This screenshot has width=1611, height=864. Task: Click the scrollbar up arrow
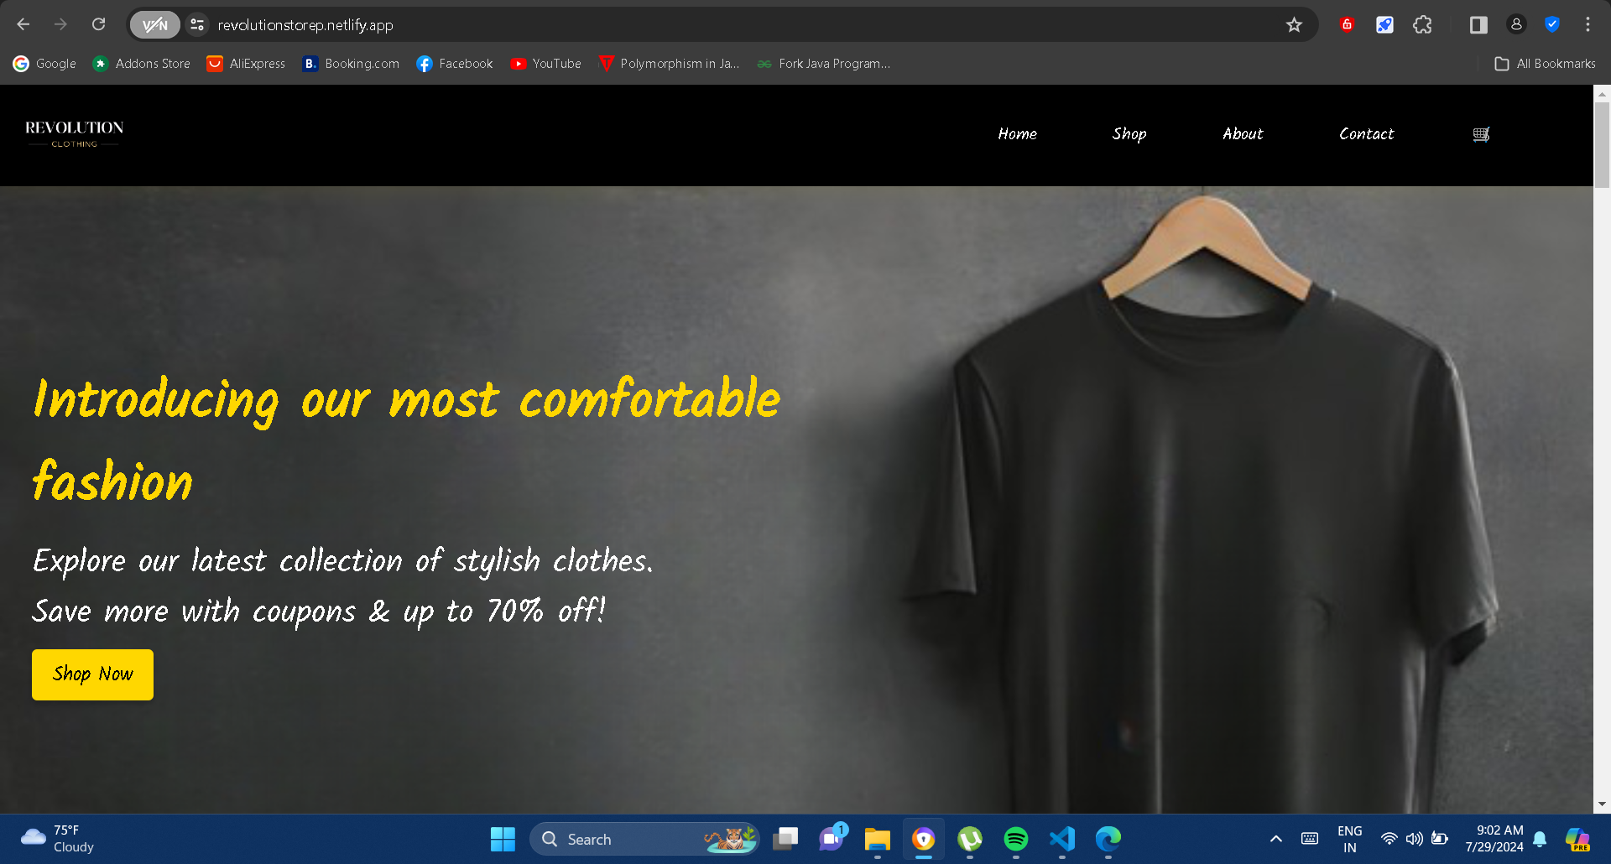pyautogui.click(x=1602, y=94)
